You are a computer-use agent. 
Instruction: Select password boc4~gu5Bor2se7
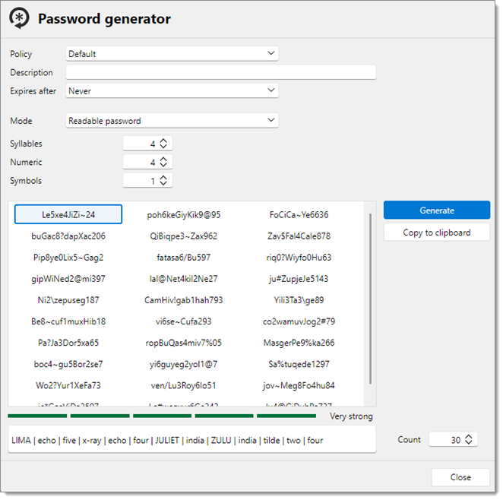coord(68,364)
